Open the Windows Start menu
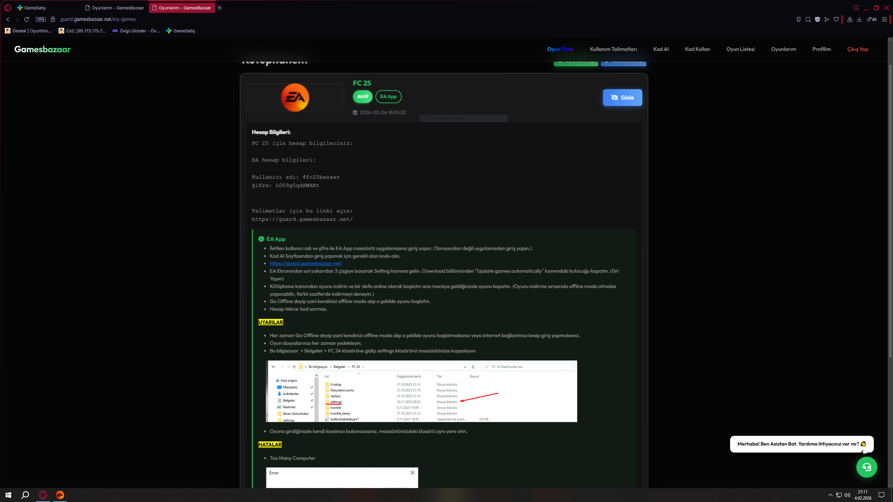This screenshot has height=502, width=893. 8,495
